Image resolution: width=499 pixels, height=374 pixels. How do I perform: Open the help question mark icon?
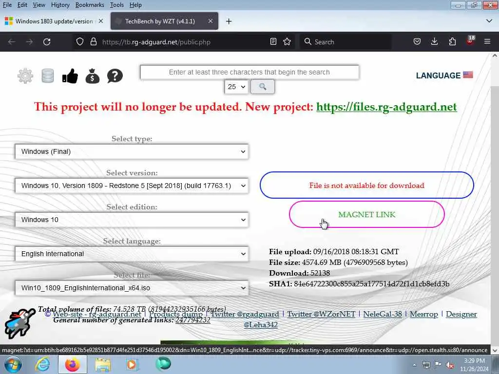point(115,76)
